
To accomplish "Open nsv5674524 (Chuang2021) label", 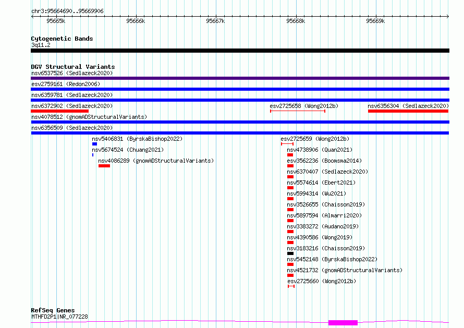I will coord(128,150).
